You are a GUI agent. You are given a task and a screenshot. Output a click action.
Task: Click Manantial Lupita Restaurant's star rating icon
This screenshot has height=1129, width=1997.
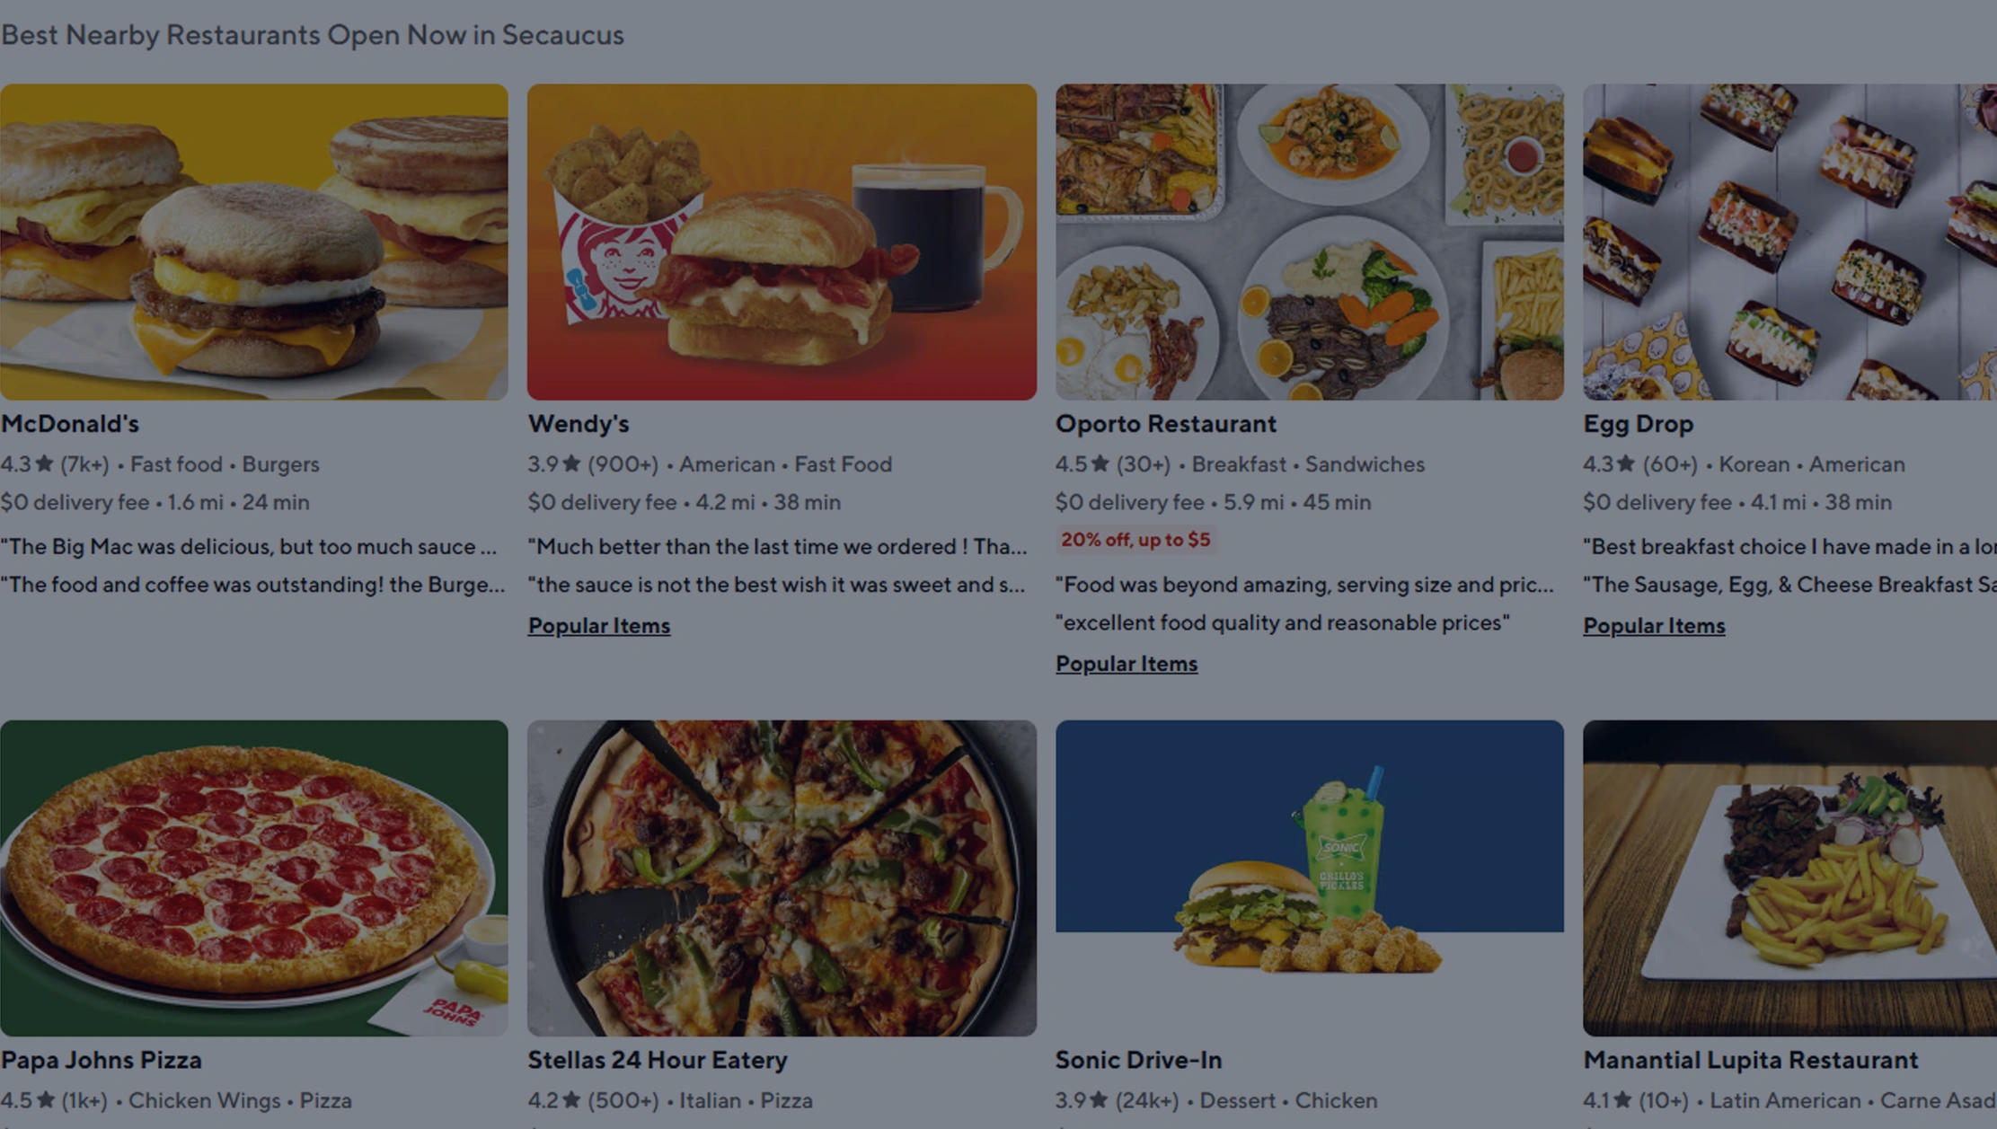click(1624, 1099)
